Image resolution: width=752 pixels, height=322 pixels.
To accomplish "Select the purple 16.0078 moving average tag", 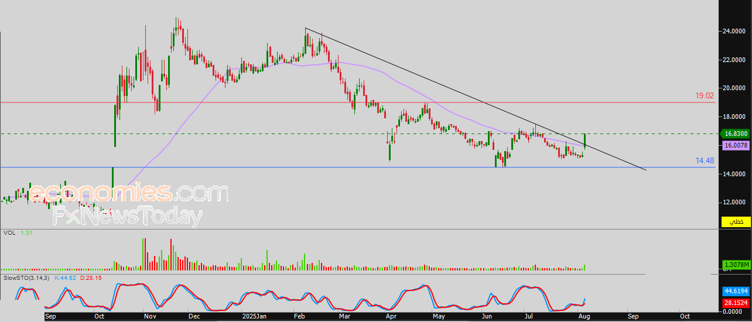I will (735, 145).
